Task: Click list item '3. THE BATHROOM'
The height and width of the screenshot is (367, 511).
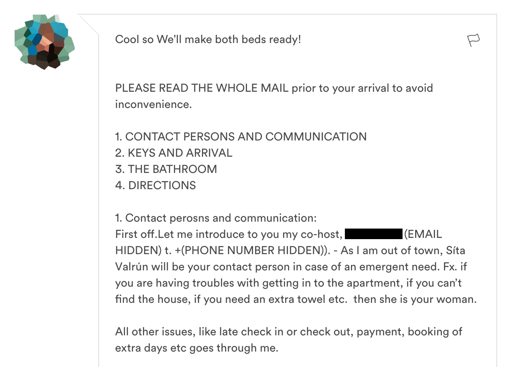Action: (166, 169)
